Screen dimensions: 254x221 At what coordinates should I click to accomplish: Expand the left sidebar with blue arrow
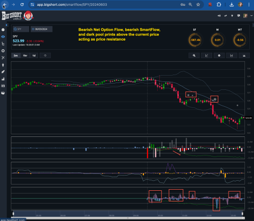(x=6, y=25)
